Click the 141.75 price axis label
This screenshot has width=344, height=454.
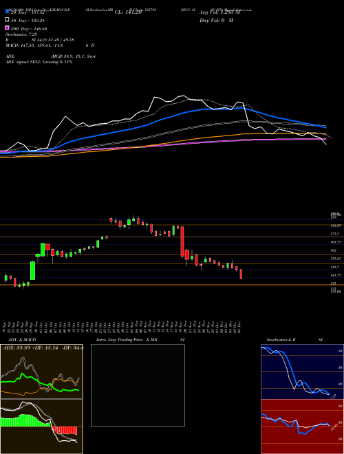[336, 274]
